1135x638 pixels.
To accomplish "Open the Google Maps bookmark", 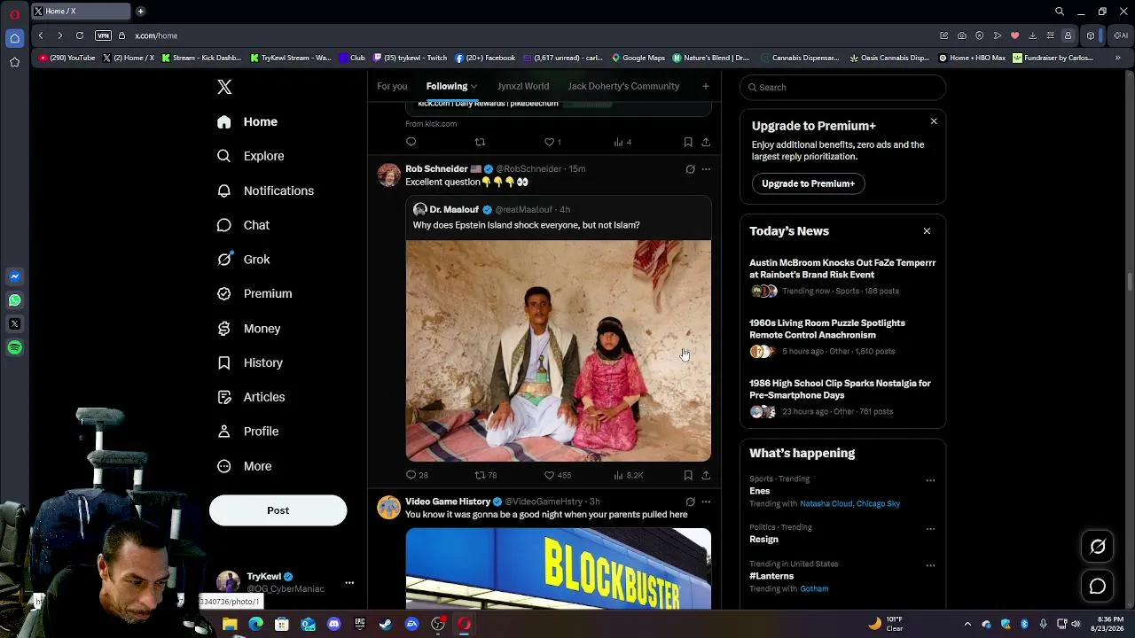I will [x=638, y=58].
